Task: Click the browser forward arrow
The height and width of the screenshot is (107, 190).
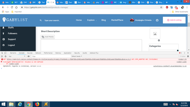Action: coord(7,7)
